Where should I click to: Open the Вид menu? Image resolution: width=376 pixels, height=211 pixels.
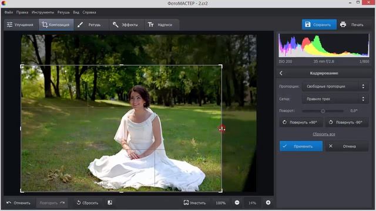(x=76, y=12)
